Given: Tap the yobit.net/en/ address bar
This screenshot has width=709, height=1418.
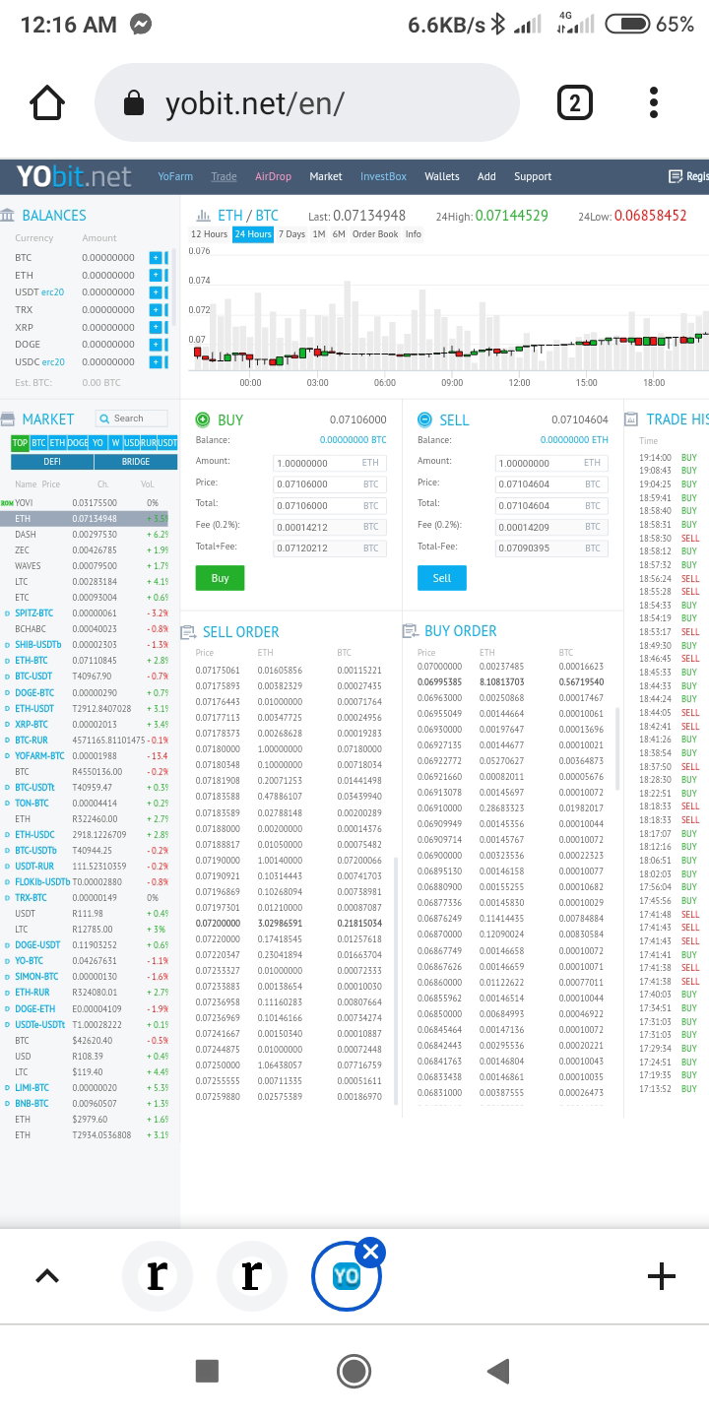Looking at the screenshot, I should (x=306, y=102).
